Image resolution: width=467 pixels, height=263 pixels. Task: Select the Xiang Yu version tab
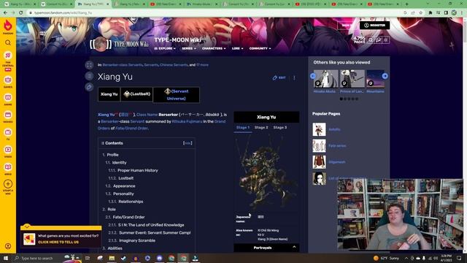(x=109, y=94)
